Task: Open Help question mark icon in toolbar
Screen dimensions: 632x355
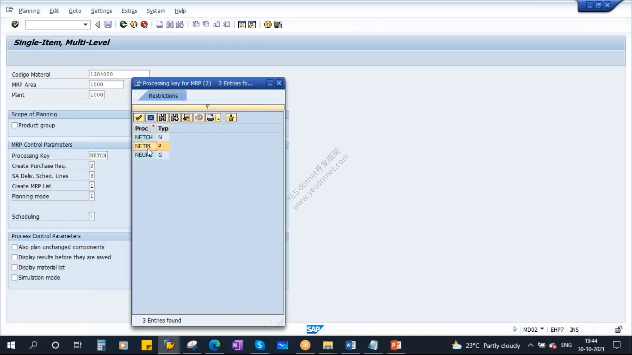Action: [268, 24]
